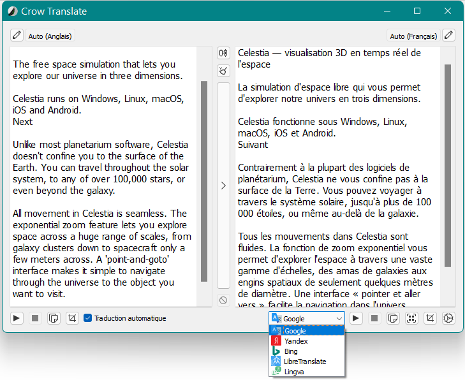Close the Crow Translate window
This screenshot has width=465, height=380.
pyautogui.click(x=448, y=11)
